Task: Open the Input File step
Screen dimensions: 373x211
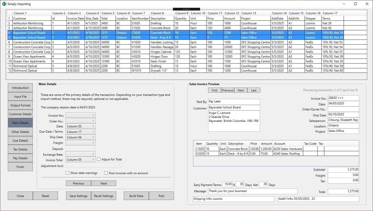Action: coord(20,97)
